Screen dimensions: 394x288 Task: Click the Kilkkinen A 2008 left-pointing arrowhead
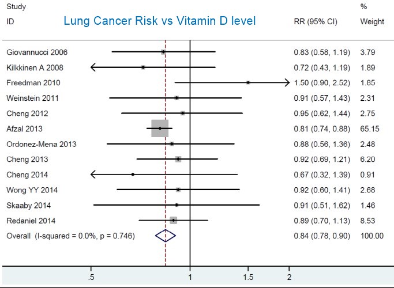93,68
